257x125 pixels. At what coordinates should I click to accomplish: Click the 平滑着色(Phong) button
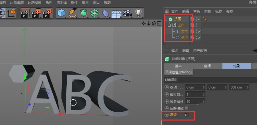pyautogui.click(x=178, y=72)
